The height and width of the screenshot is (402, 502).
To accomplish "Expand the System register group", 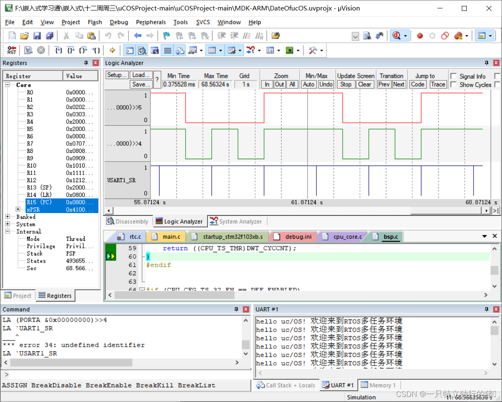I will coord(8,224).
